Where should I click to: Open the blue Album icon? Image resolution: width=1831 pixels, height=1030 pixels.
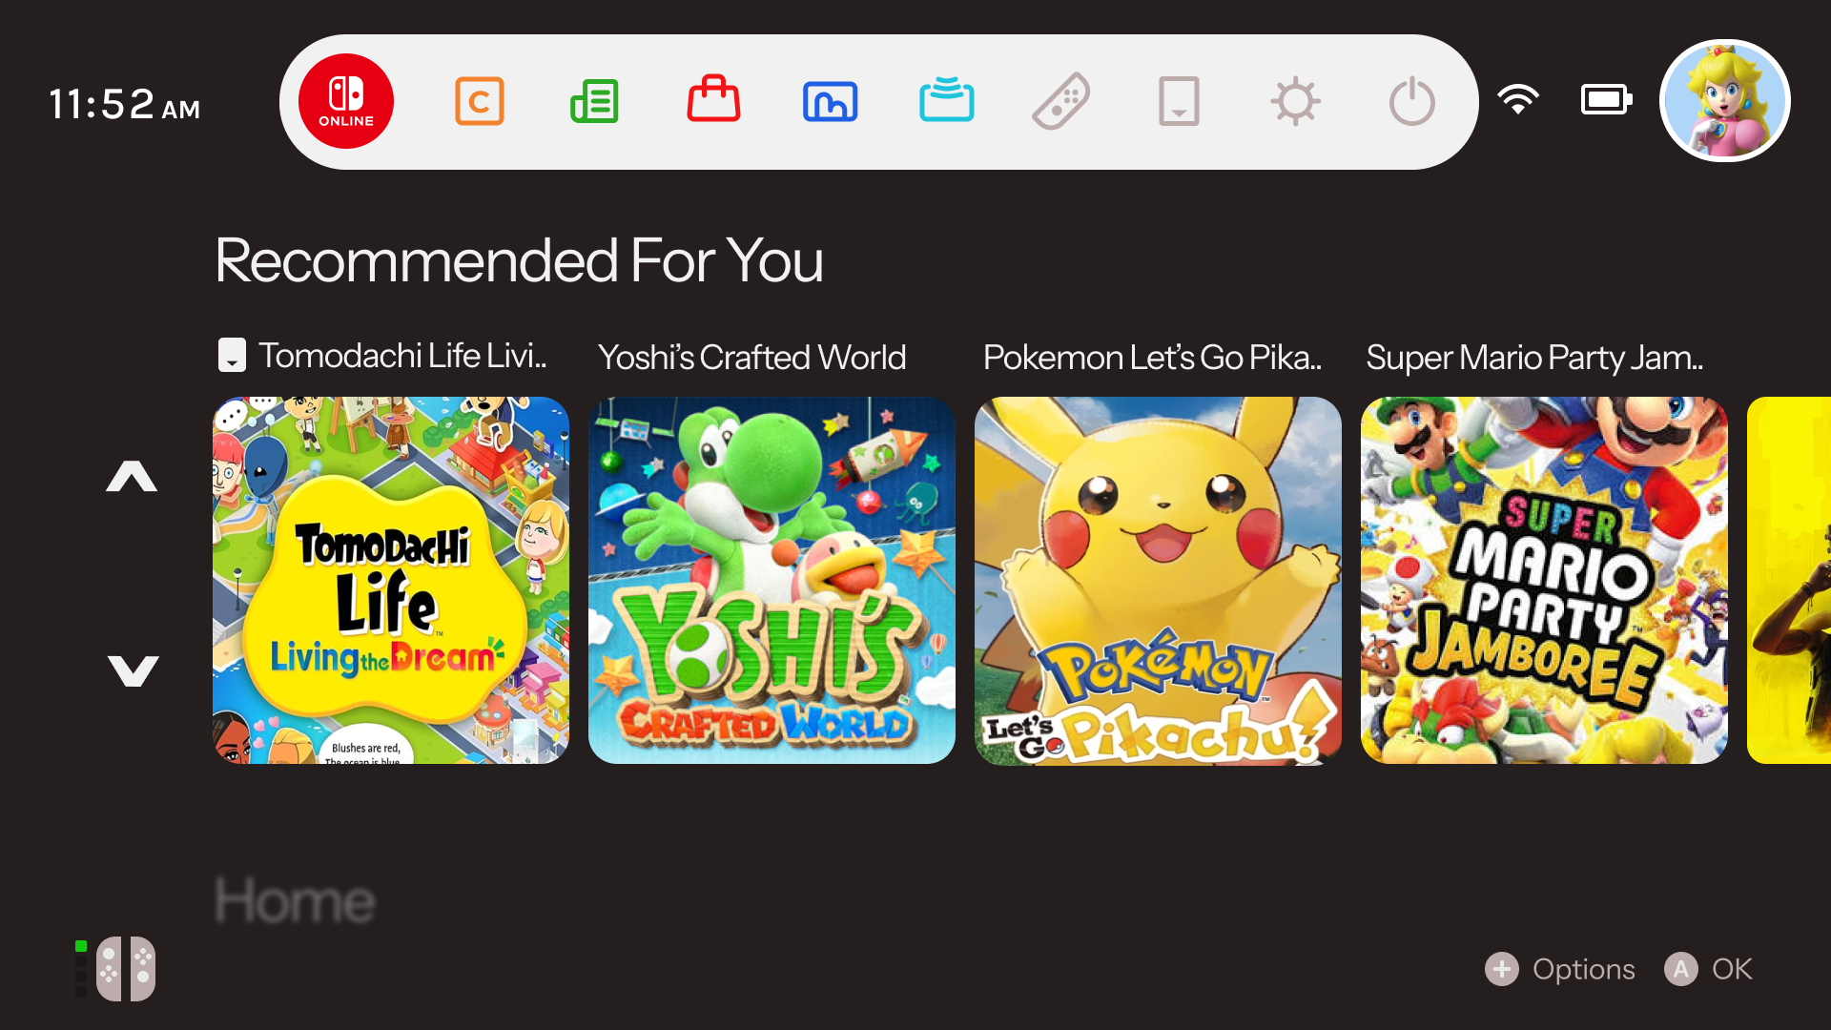[831, 101]
